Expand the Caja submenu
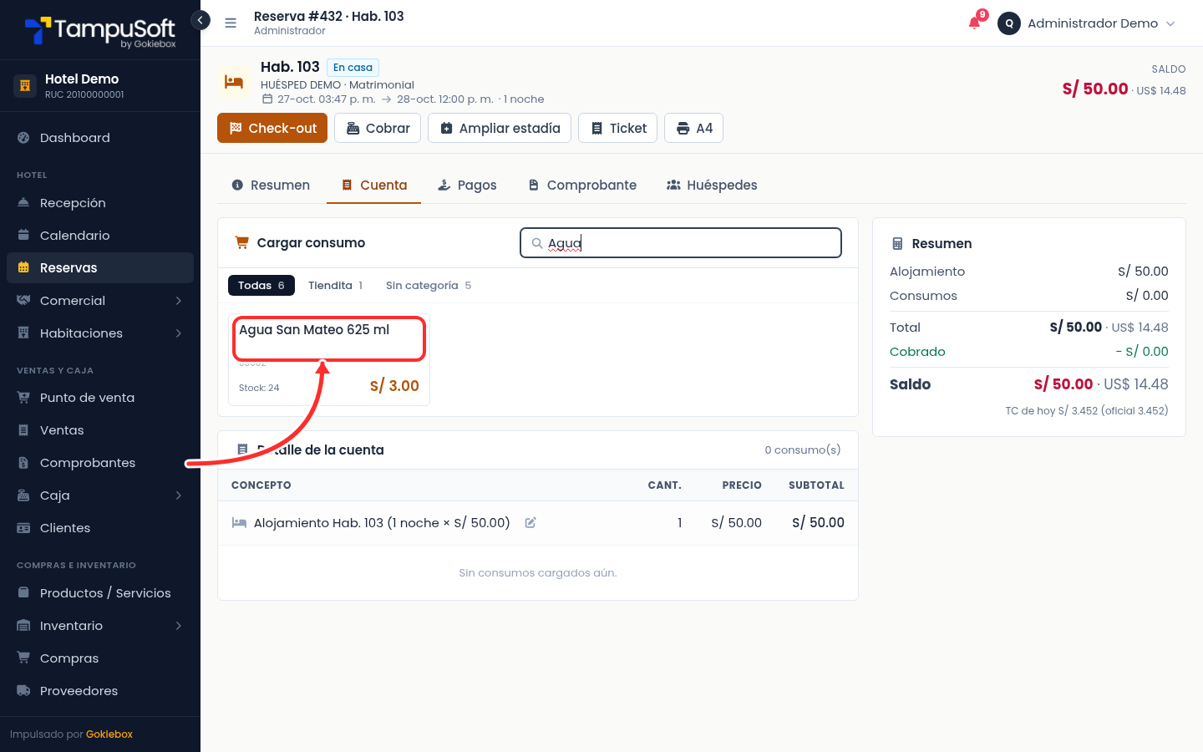The height and width of the screenshot is (752, 1203). click(100, 495)
